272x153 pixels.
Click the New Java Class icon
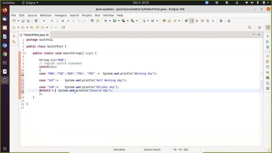(x=153, y=21)
